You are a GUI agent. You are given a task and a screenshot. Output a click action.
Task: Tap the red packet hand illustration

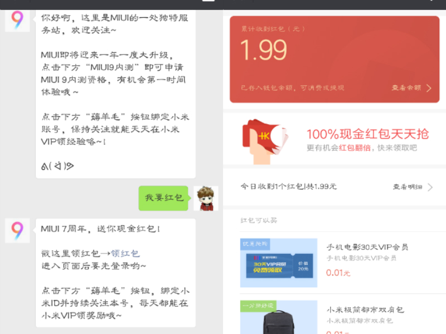click(265, 141)
